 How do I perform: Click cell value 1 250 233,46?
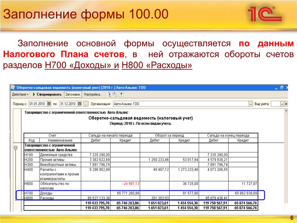click(159, 160)
